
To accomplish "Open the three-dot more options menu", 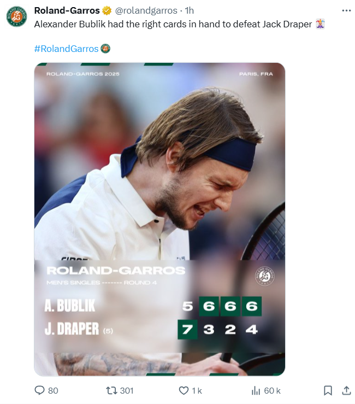I will [346, 10].
